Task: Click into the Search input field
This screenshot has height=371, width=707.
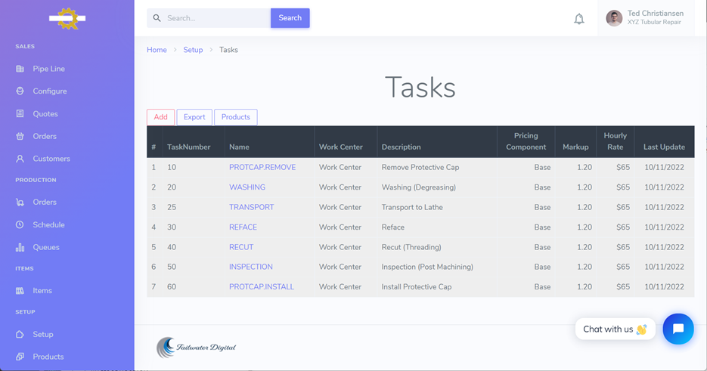Action: pyautogui.click(x=215, y=18)
